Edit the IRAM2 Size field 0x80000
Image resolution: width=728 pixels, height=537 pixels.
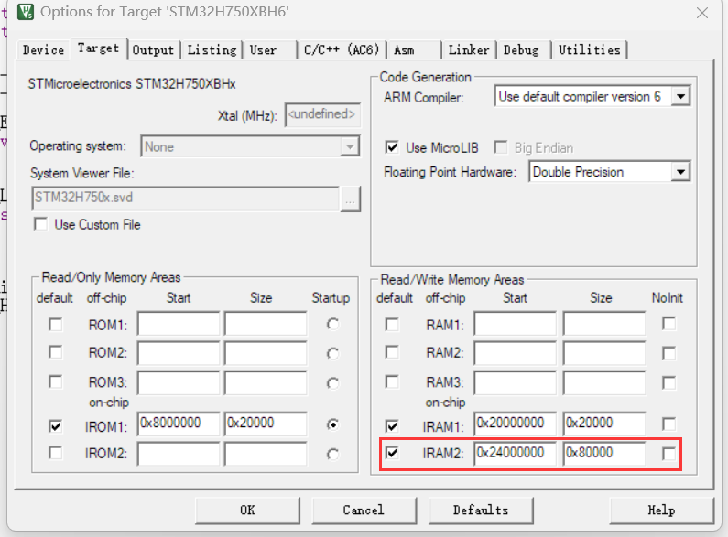coord(604,453)
